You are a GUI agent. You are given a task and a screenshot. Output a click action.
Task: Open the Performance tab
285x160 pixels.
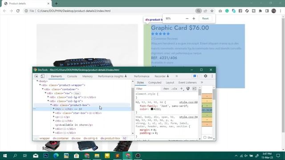[x=142, y=76]
